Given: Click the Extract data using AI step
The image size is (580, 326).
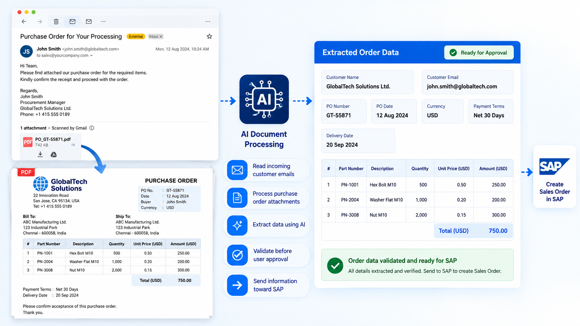Looking at the screenshot, I should [267, 225].
